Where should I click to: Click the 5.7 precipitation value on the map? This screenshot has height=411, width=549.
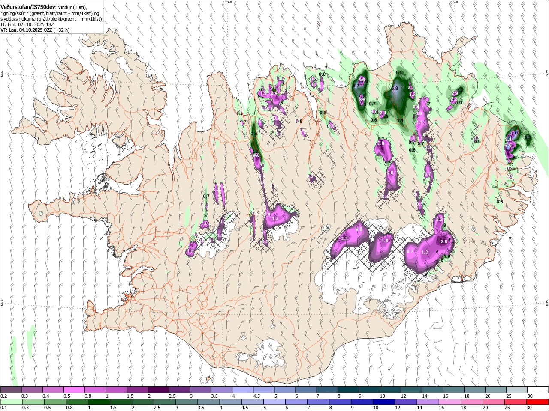(356, 86)
